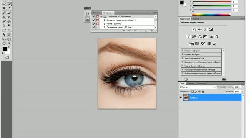Select the Horizontal Type tool
Image resolution: width=246 pixels, height=138 pixels.
click(x=9, y=30)
